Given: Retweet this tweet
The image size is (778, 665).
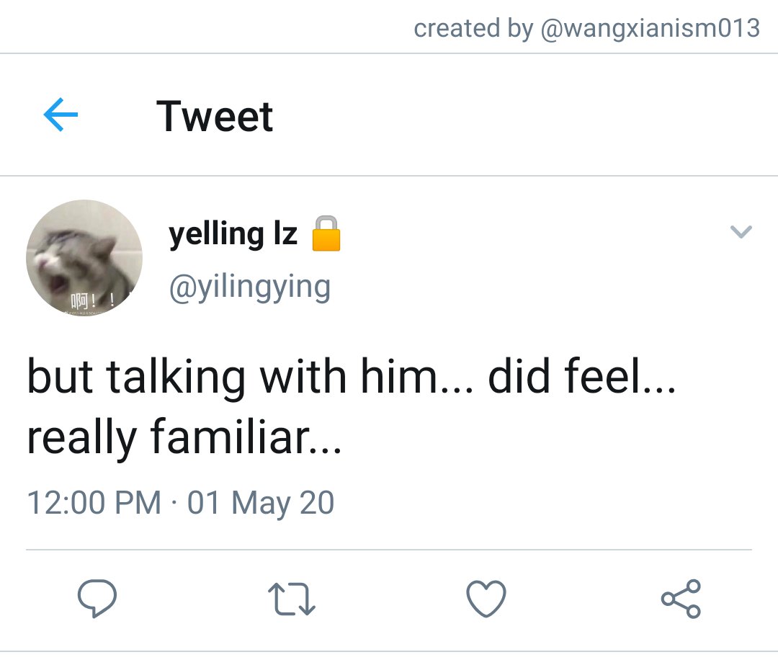Looking at the screenshot, I should [x=291, y=599].
